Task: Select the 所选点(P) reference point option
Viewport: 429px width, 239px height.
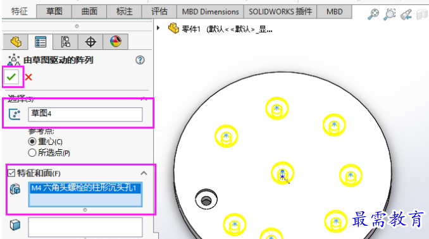Action: coord(32,152)
